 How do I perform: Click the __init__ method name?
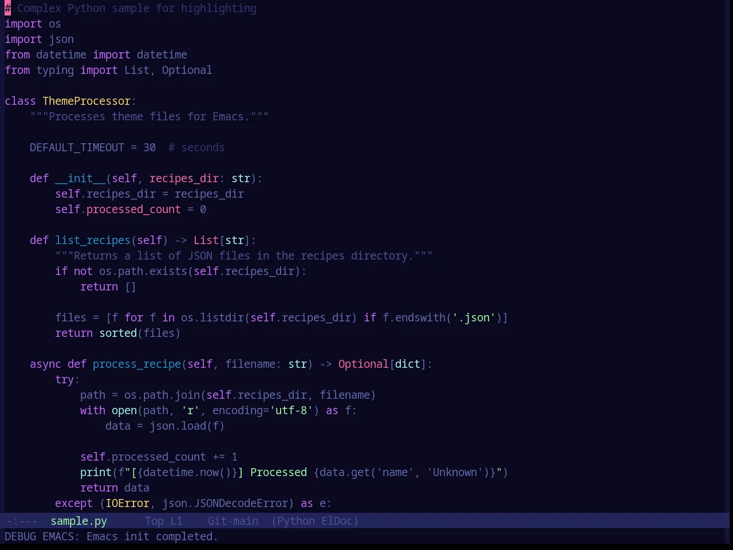coord(80,178)
